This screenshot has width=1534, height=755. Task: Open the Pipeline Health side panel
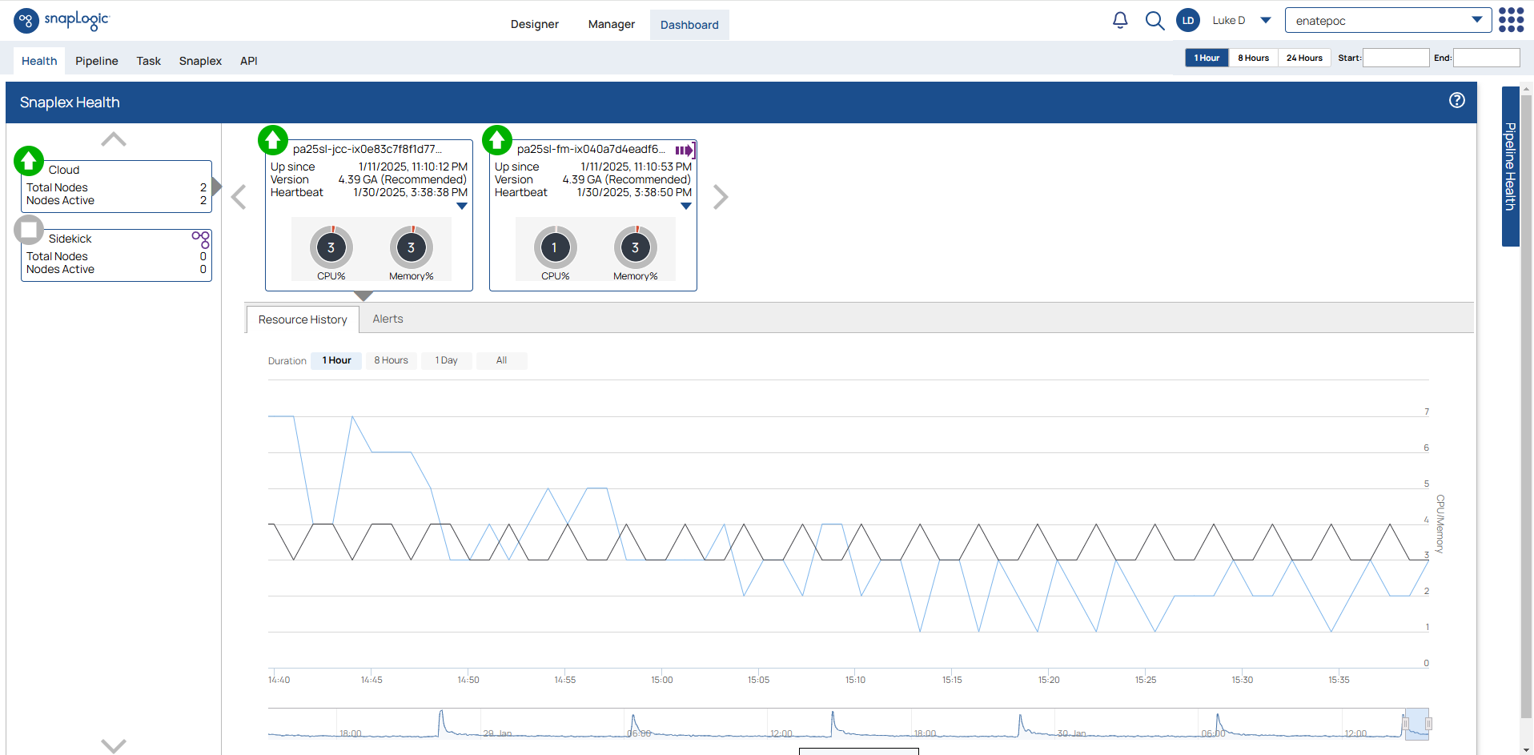click(x=1510, y=167)
